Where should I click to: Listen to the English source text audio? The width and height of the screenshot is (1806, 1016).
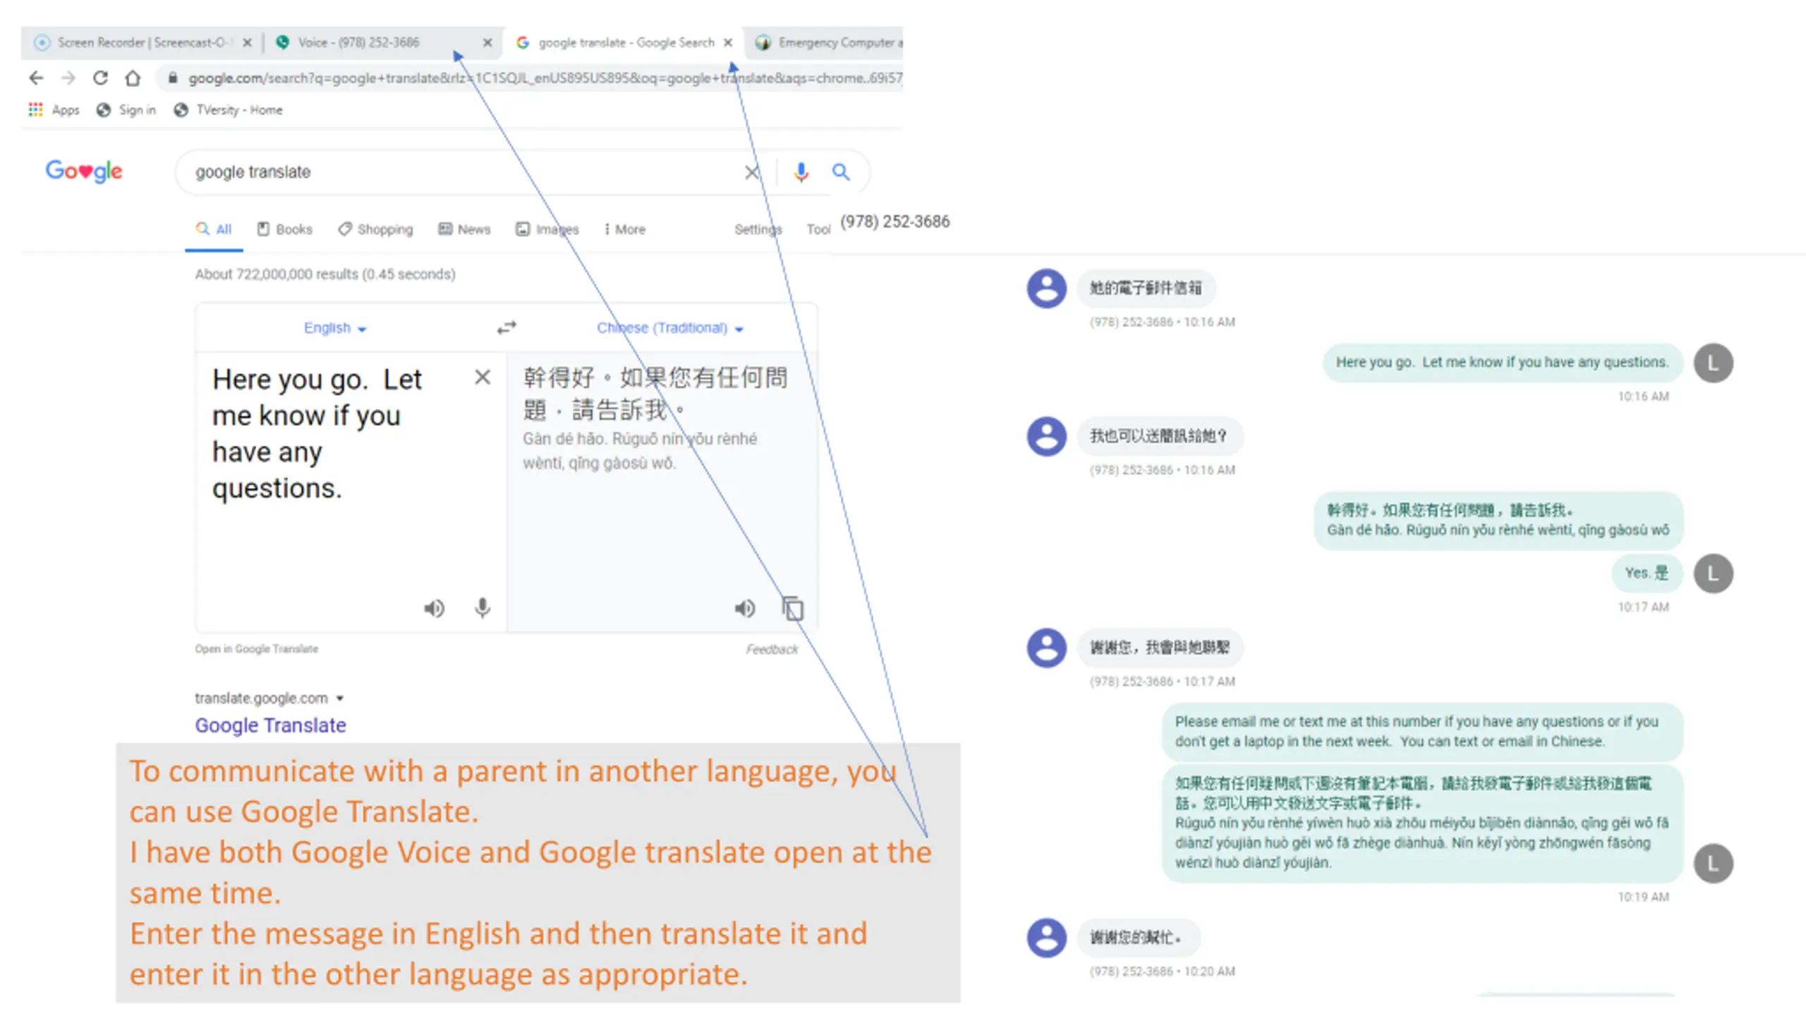[x=434, y=608]
